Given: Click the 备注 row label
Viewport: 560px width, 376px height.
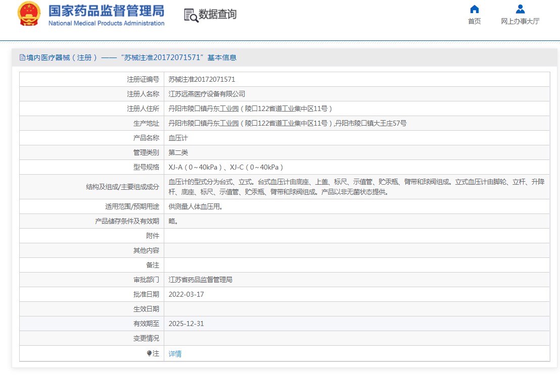Looking at the screenshot, I should [x=153, y=264].
